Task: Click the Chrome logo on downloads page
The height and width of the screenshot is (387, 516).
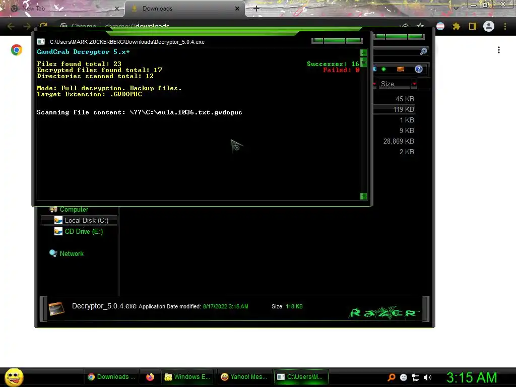Action: tap(17, 50)
